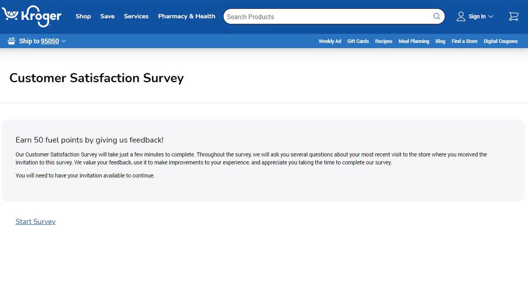Expand the Ship to location chevron
This screenshot has width=528, height=297.
[64, 41]
